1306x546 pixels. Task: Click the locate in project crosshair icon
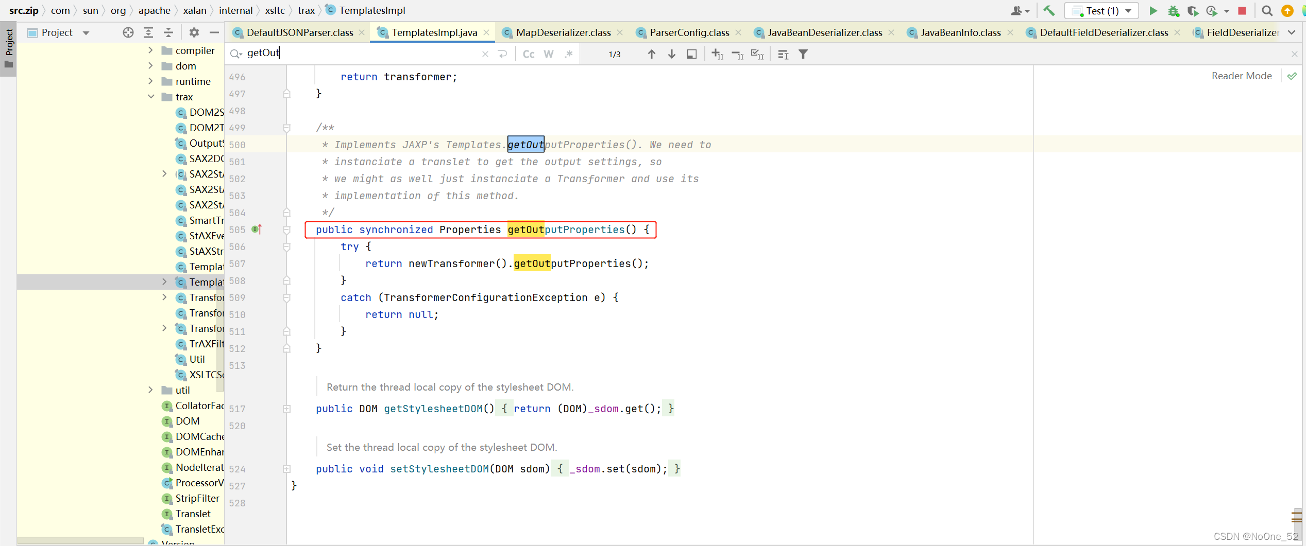point(128,32)
